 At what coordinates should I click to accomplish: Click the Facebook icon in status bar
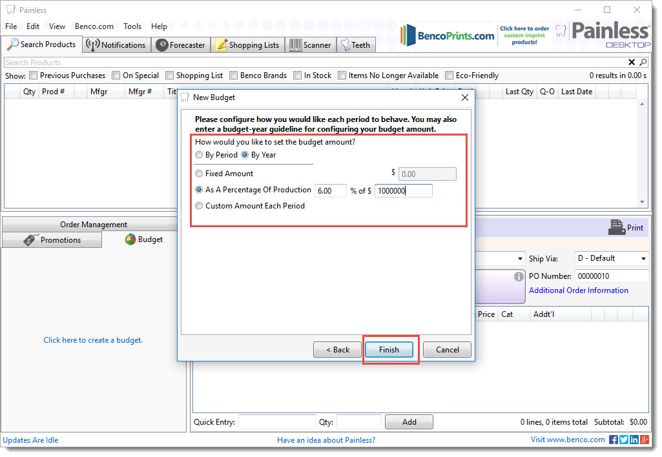click(613, 440)
